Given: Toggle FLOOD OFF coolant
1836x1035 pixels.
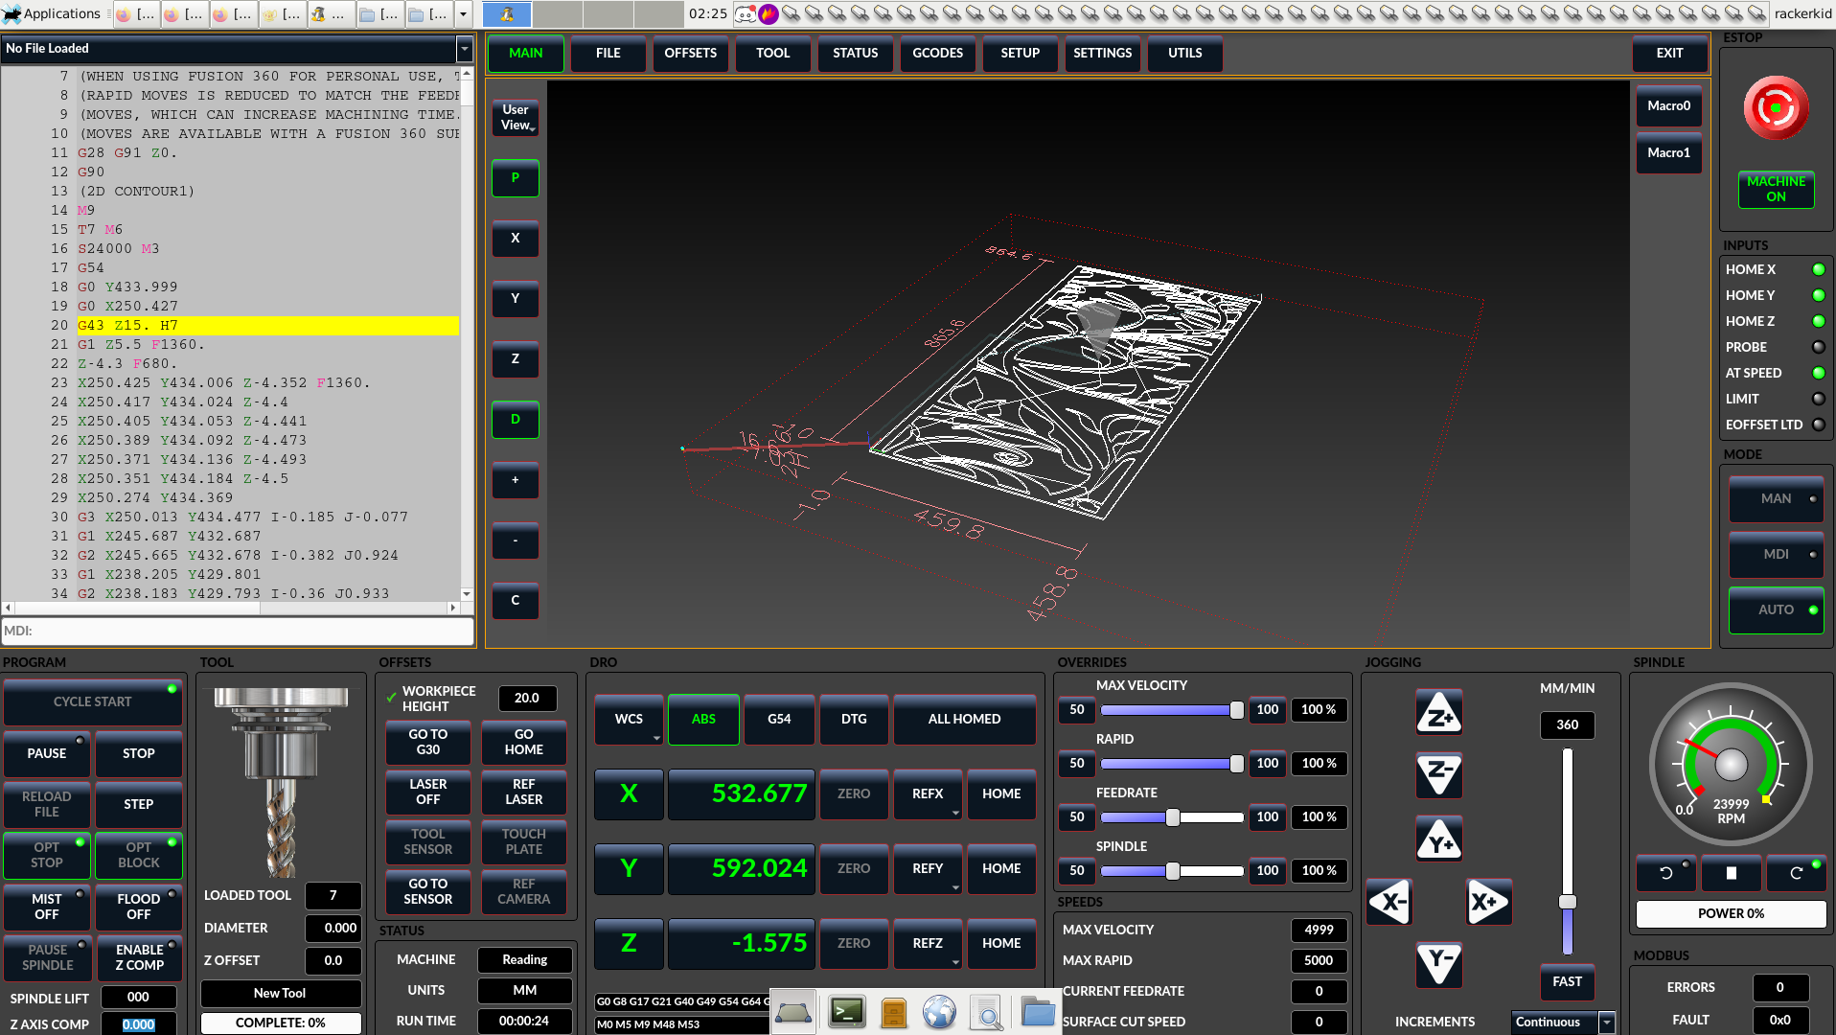Looking at the screenshot, I should coord(139,907).
